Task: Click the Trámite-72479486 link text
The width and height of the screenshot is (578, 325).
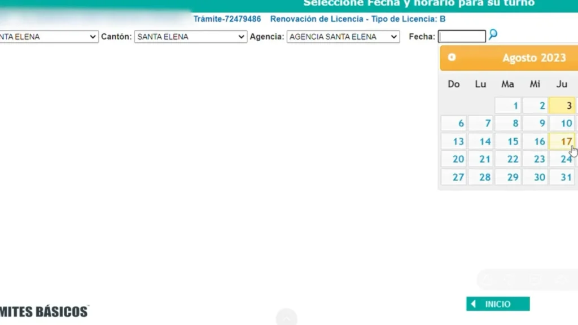Action: tap(227, 19)
